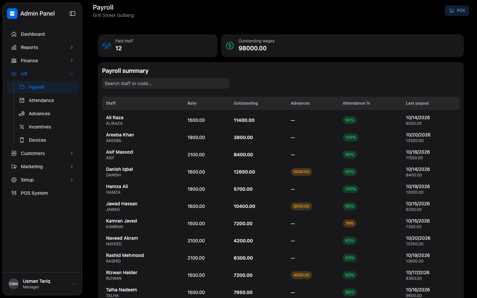Click Kamran Javed's 74% attendance badge

point(349,224)
